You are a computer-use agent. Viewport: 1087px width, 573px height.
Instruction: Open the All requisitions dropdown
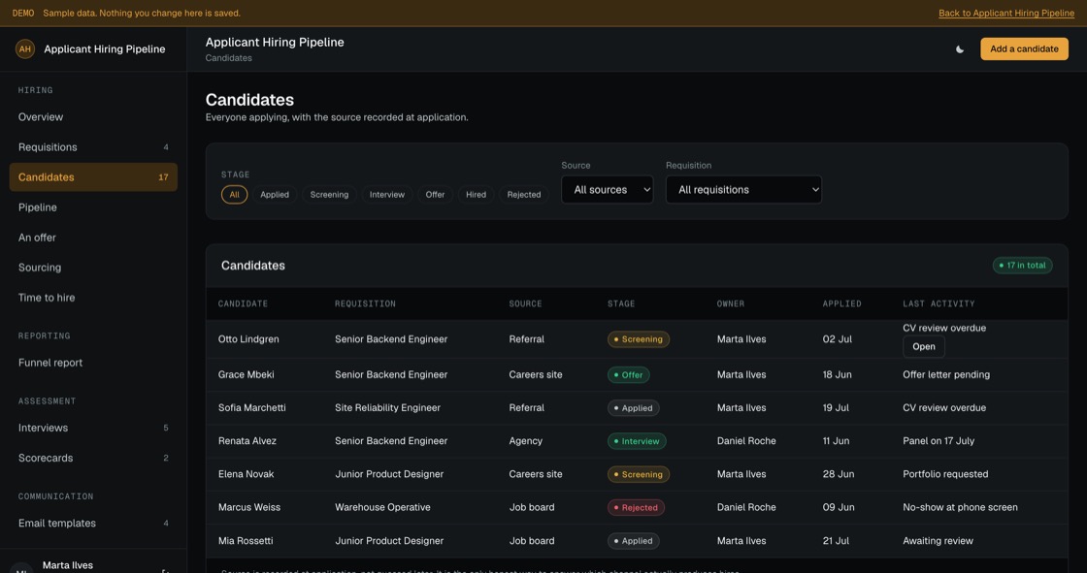tap(743, 190)
